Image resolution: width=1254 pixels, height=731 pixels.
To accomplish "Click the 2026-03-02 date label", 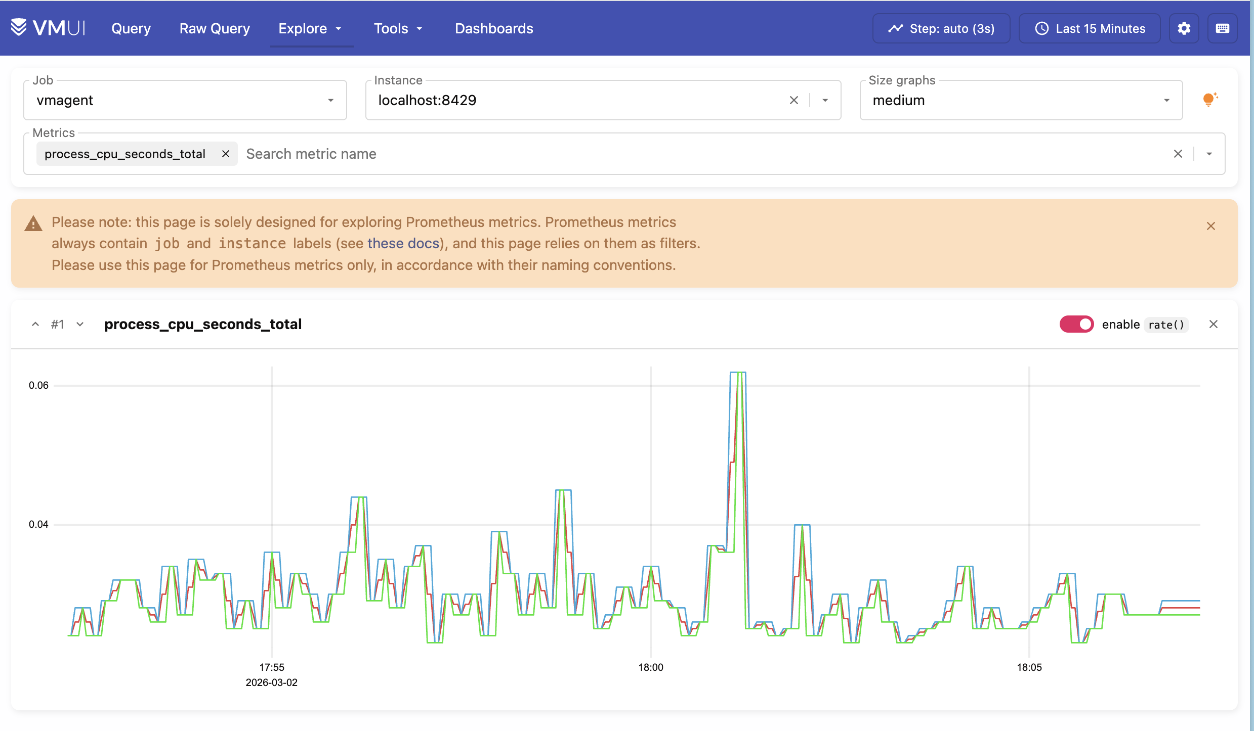I will (x=272, y=682).
